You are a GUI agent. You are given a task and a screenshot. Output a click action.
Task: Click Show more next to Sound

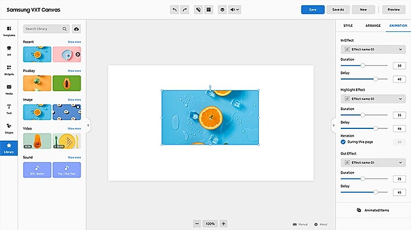coord(74,157)
